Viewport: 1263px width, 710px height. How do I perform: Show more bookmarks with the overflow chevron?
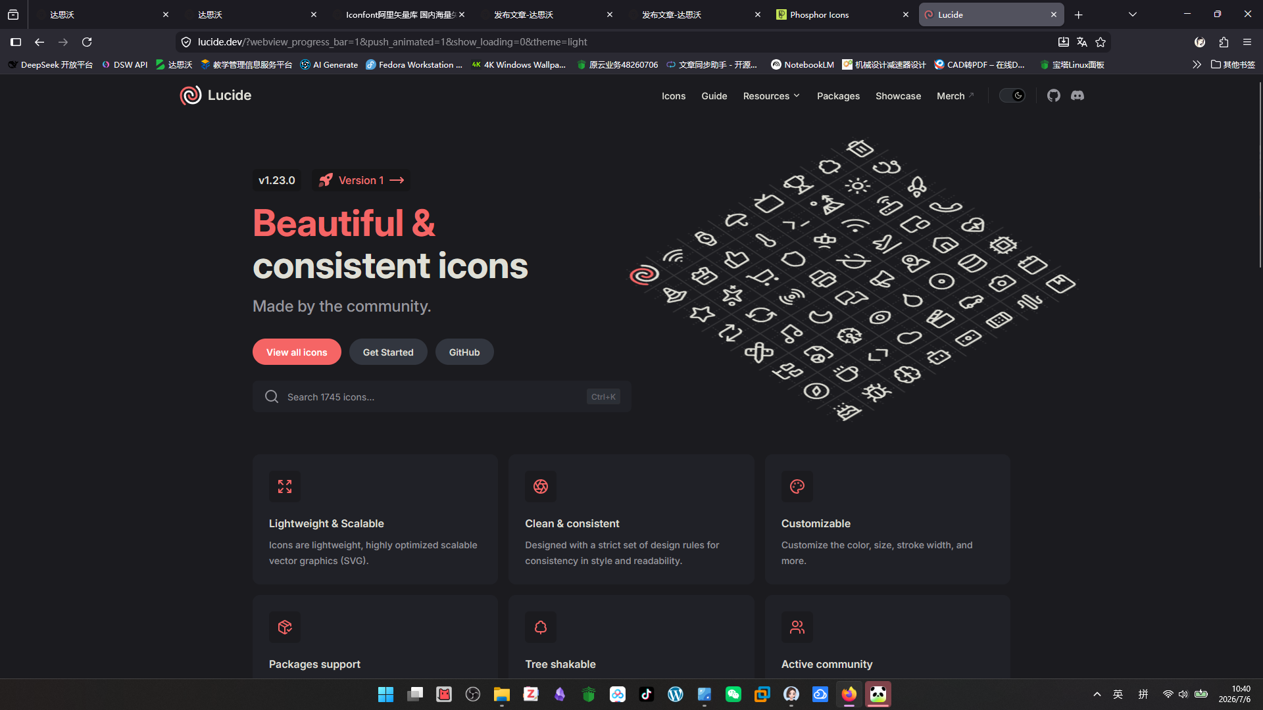click(x=1197, y=64)
